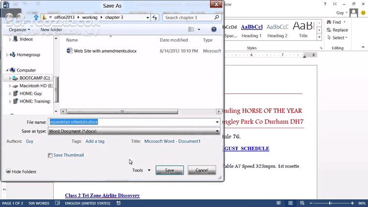Open the Styles dialog launcher in the ribbon
The width and height of the screenshot is (368, 207).
point(321,48)
